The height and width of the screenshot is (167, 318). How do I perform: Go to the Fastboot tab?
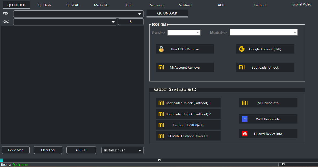(x=260, y=5)
